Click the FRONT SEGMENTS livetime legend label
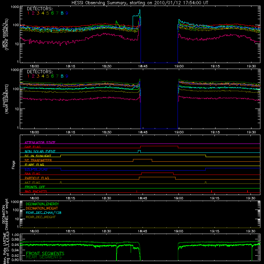The height and width of the screenshot is (264, 264). point(45,253)
